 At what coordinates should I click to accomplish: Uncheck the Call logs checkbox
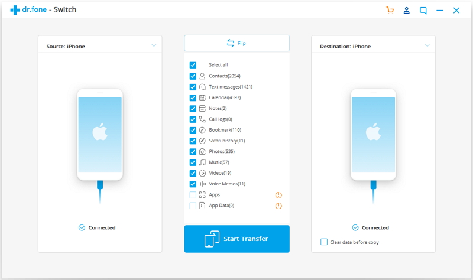193,119
